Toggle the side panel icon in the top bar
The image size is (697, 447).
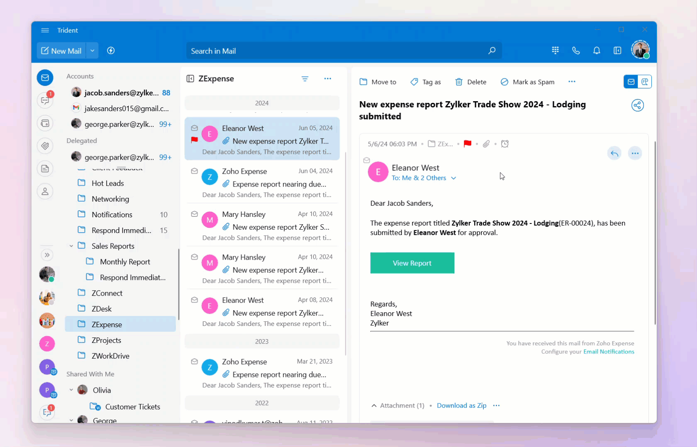(617, 50)
